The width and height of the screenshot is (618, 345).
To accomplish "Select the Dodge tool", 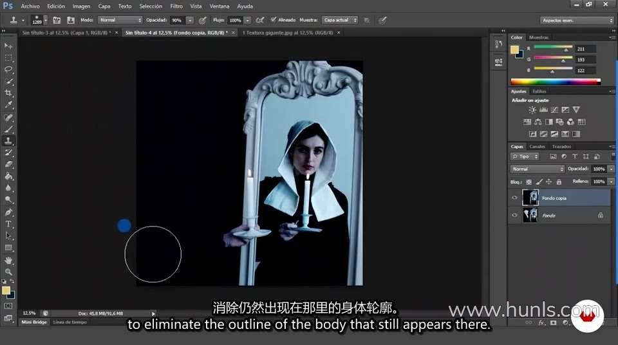I will click(x=8, y=200).
